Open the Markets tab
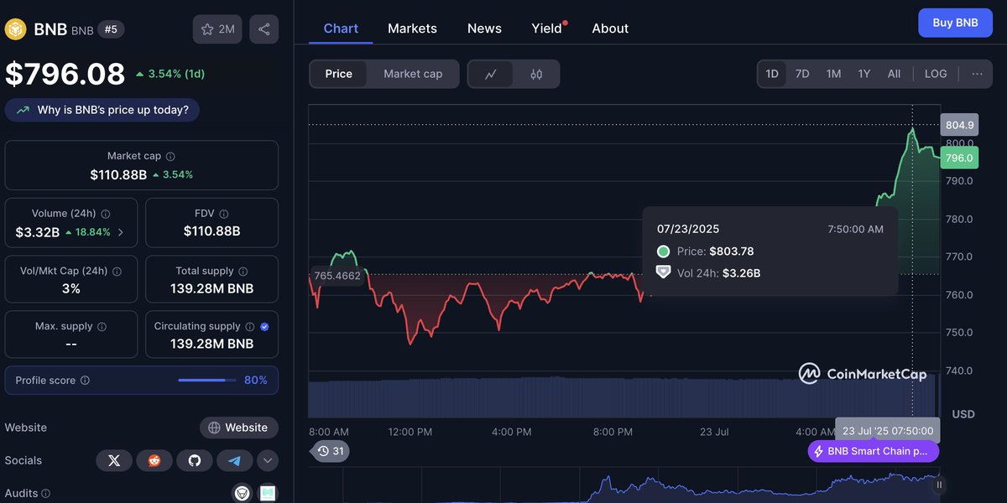Viewport: 1007px width, 503px height. 412,29
